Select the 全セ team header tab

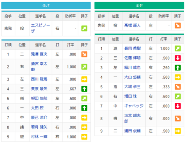139,6
